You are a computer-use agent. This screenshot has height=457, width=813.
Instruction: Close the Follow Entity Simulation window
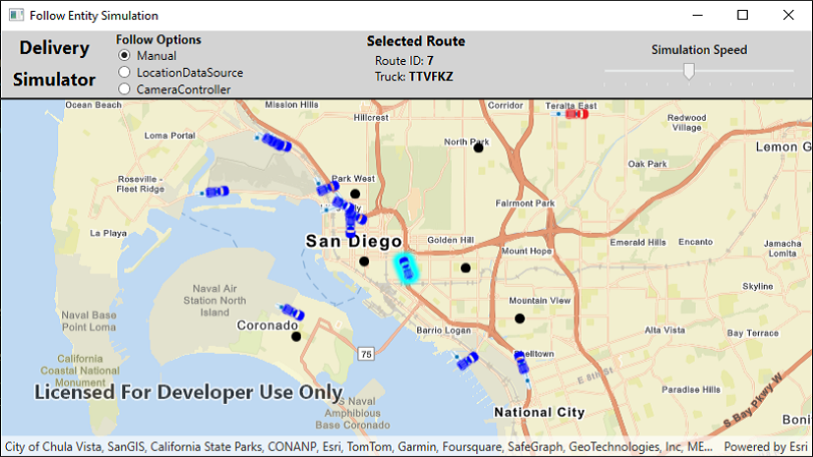pyautogui.click(x=788, y=15)
